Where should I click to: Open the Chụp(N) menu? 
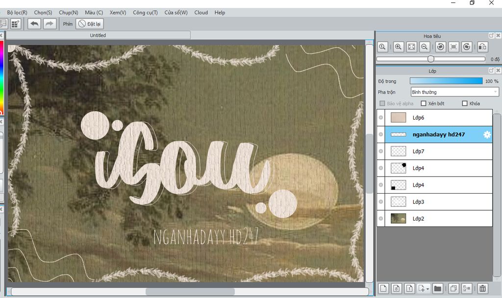click(x=69, y=12)
